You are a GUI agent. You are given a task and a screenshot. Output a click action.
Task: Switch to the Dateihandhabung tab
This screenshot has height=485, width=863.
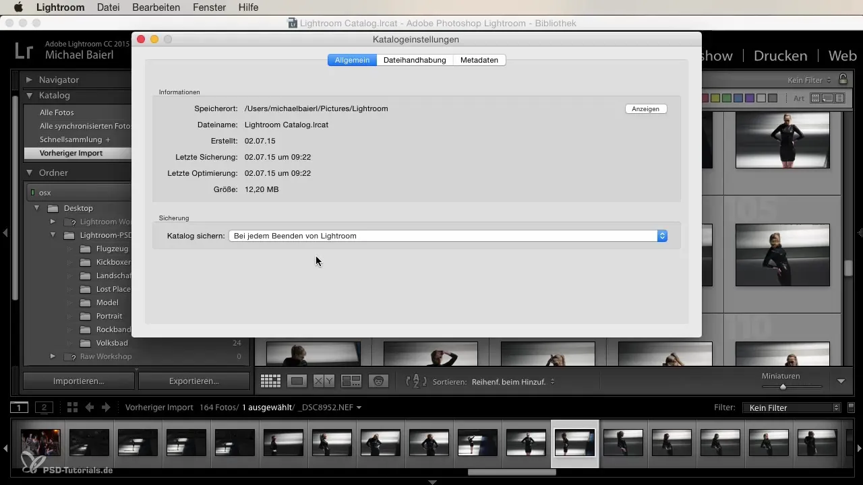coord(415,60)
